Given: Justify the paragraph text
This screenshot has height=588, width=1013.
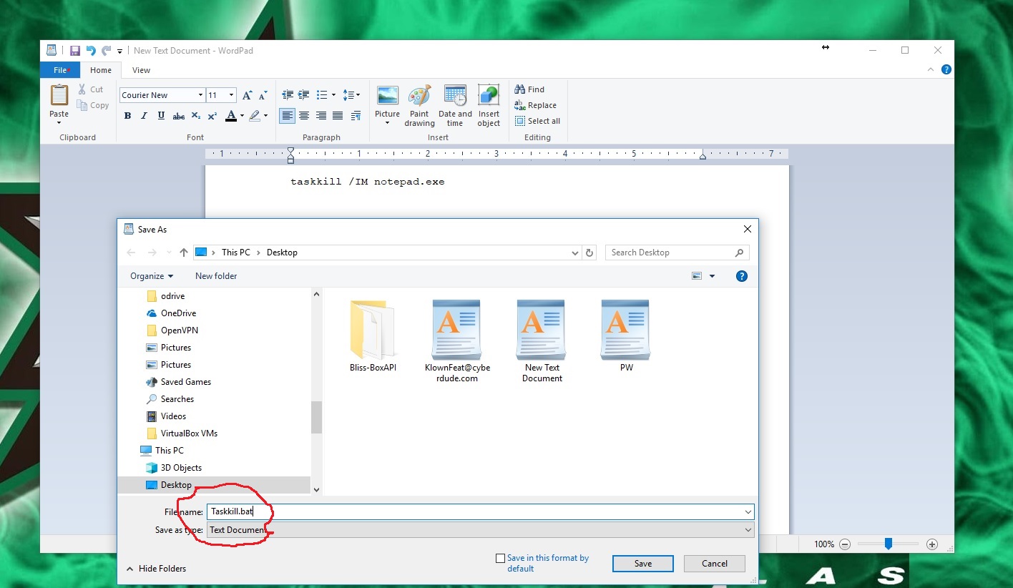Looking at the screenshot, I should pos(338,116).
